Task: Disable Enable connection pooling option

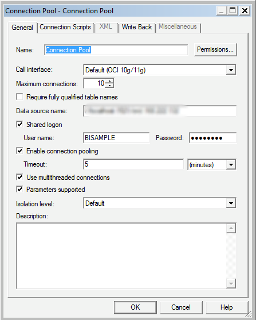Action: pos(19,151)
